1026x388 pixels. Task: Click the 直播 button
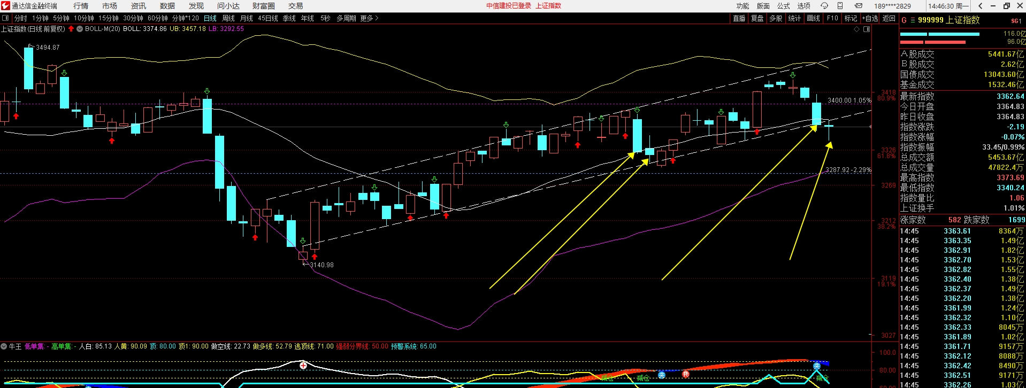[x=739, y=18]
